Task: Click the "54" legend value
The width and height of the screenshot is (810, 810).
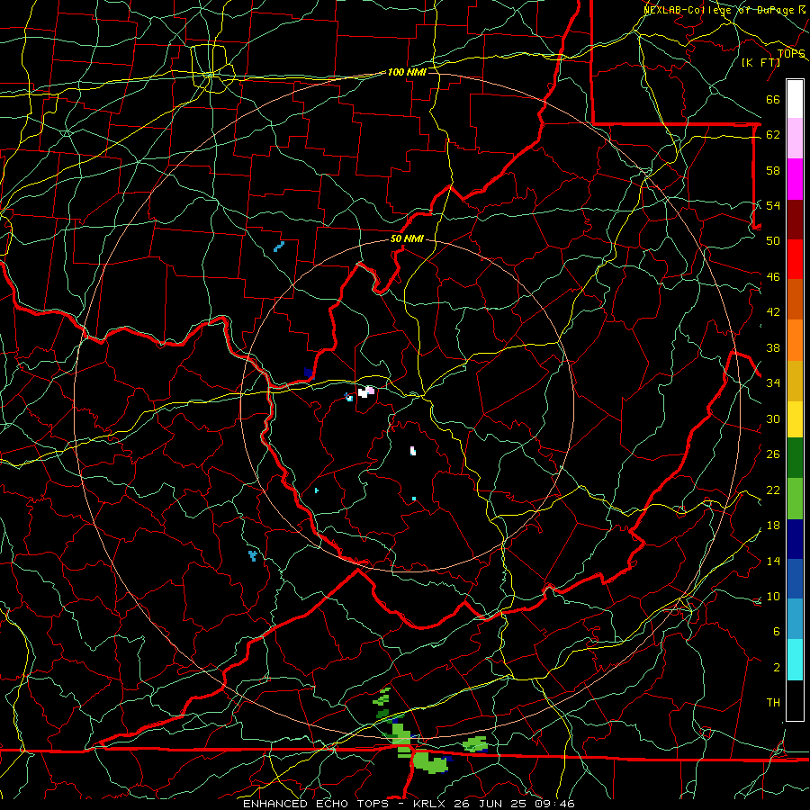Action: [x=773, y=205]
